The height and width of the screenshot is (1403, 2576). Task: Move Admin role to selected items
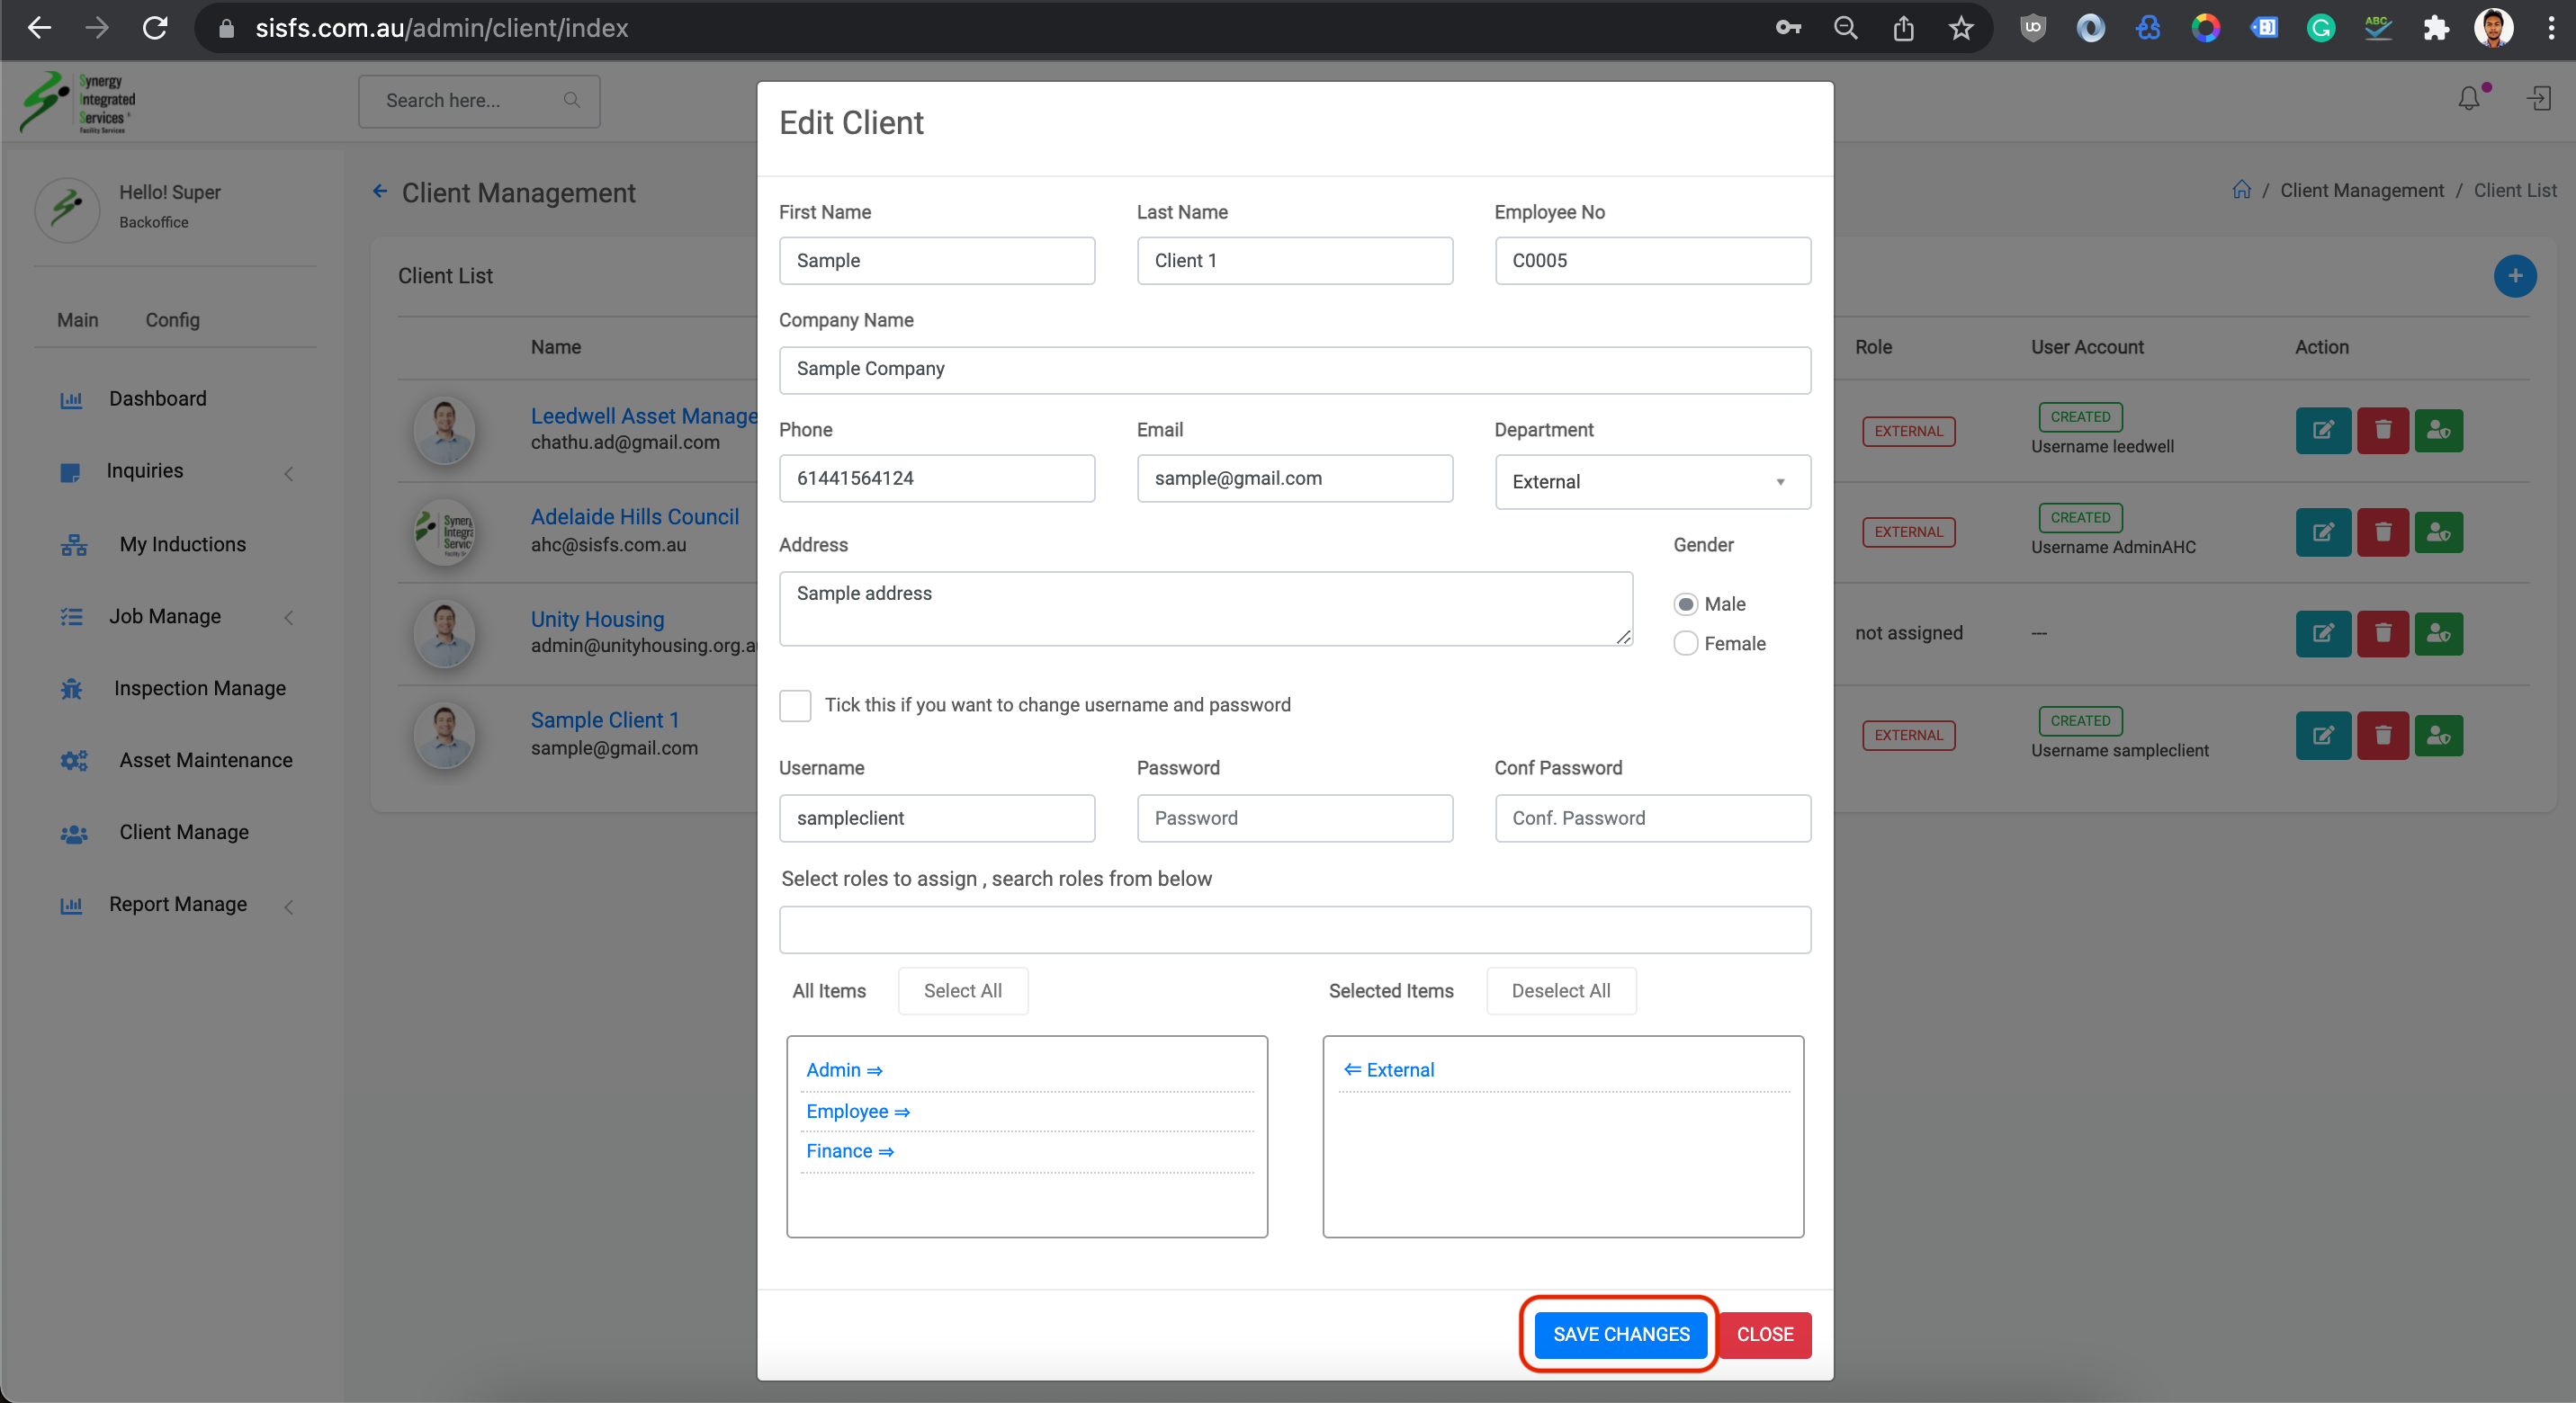[844, 1070]
